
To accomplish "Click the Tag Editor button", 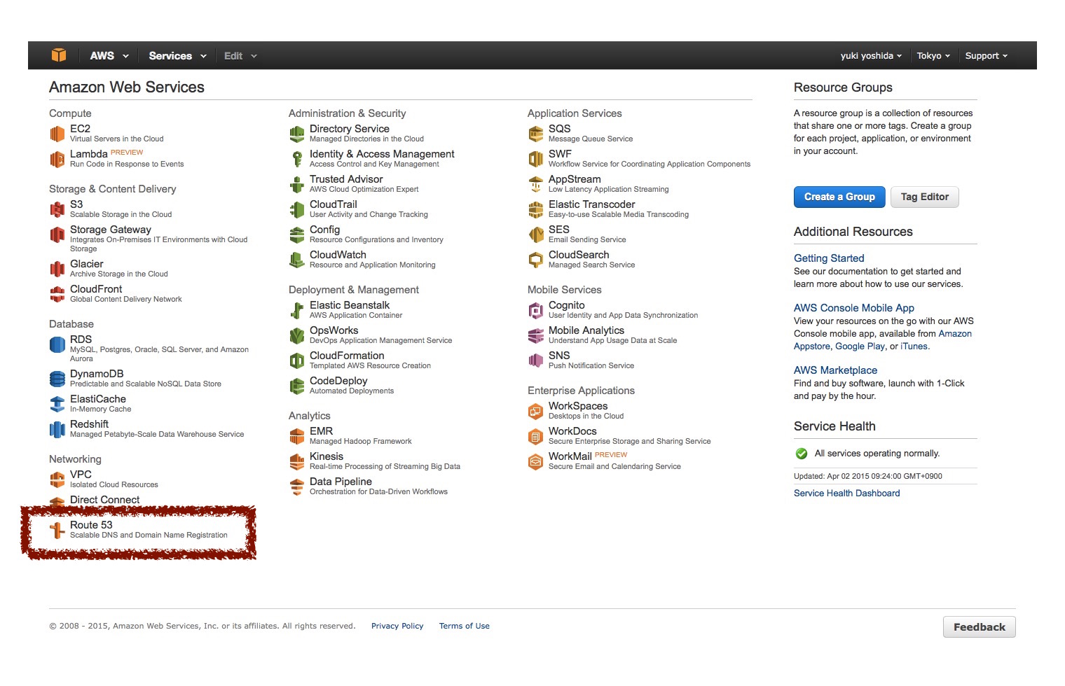I will click(925, 197).
